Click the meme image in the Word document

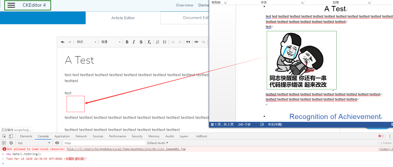click(x=302, y=60)
